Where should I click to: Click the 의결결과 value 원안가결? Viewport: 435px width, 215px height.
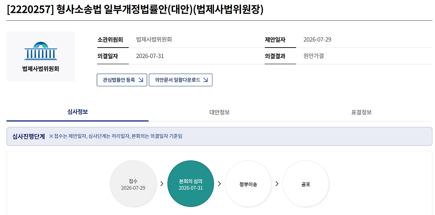click(x=314, y=56)
